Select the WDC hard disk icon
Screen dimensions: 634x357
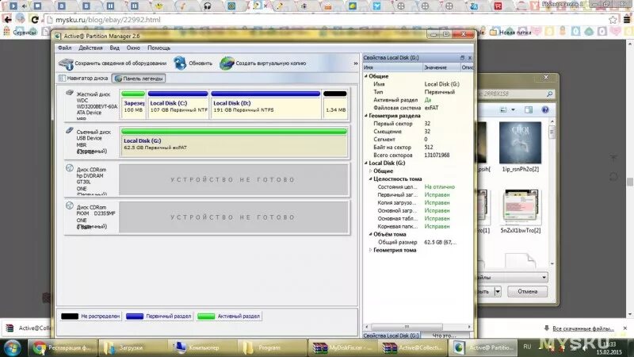tap(70, 93)
